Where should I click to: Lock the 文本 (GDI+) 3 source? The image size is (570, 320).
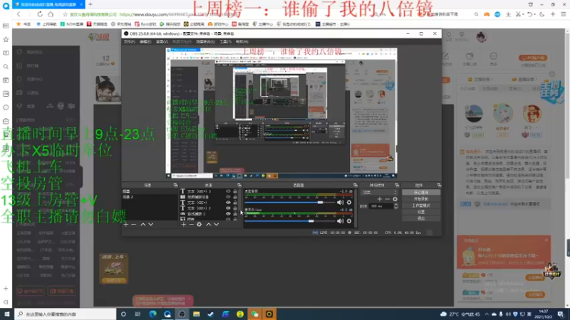(235, 191)
